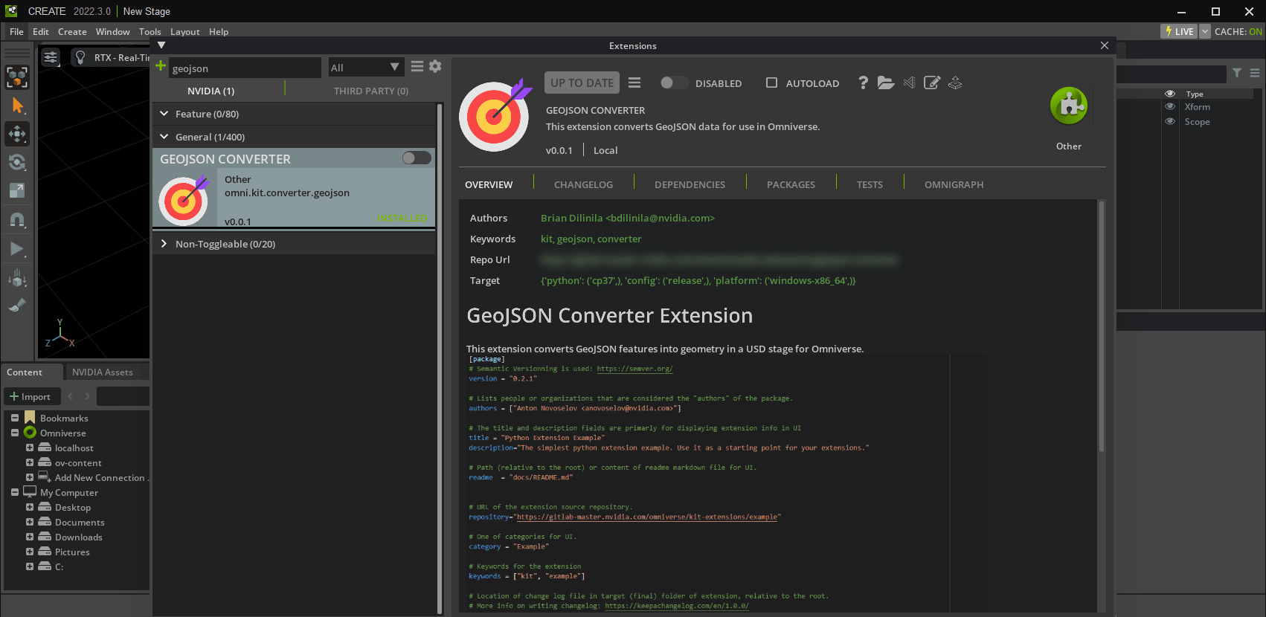Enable extension with the DISABLED toggle
This screenshot has height=617, width=1266.
tap(673, 83)
